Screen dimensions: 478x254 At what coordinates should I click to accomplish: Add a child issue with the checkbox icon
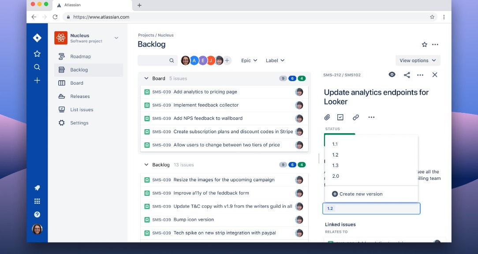coord(340,117)
